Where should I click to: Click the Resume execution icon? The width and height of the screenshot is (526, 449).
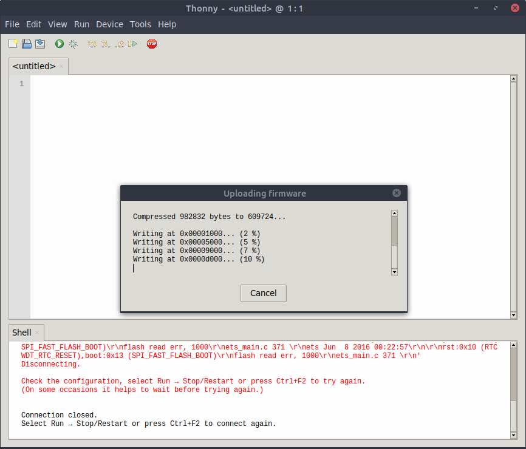coord(133,44)
